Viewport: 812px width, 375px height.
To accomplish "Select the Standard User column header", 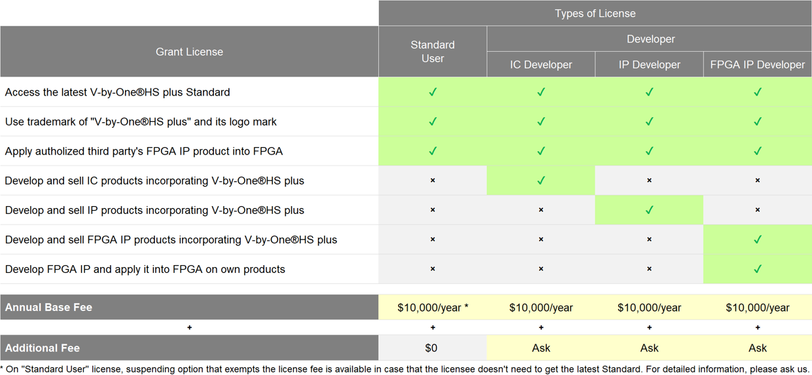I will [432, 52].
